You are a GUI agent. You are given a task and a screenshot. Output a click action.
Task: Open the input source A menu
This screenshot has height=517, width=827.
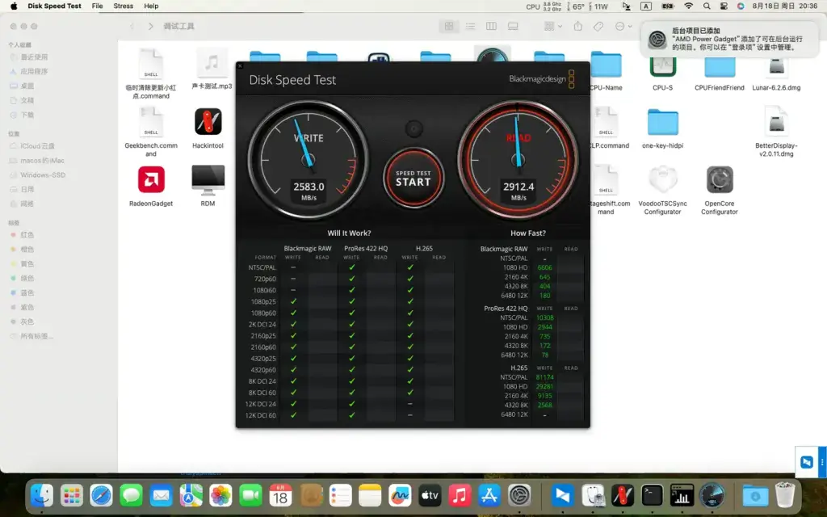(646, 6)
